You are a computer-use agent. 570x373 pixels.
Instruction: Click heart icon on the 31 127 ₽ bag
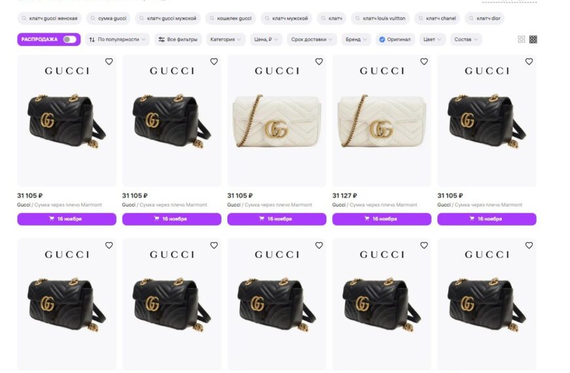424,62
